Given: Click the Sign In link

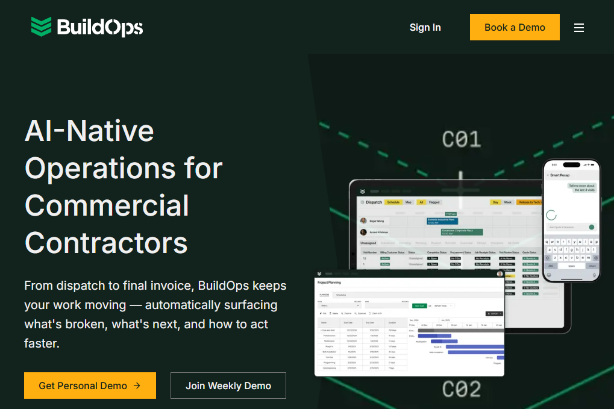Looking at the screenshot, I should pos(425,27).
